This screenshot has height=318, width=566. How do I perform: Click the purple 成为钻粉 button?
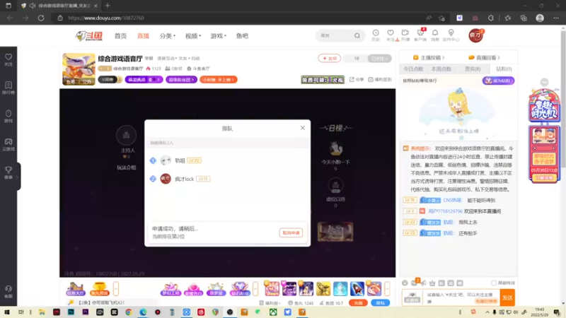click(x=498, y=81)
